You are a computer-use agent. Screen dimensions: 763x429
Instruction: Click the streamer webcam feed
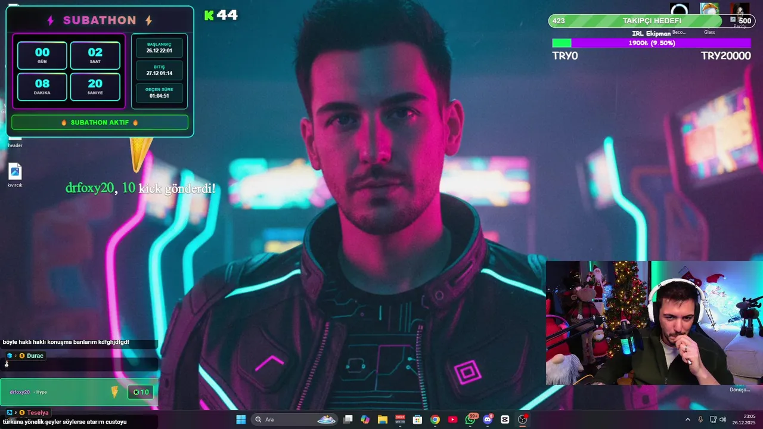(x=655, y=323)
